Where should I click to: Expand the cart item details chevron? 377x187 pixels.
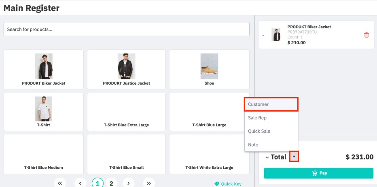pyautogui.click(x=263, y=35)
